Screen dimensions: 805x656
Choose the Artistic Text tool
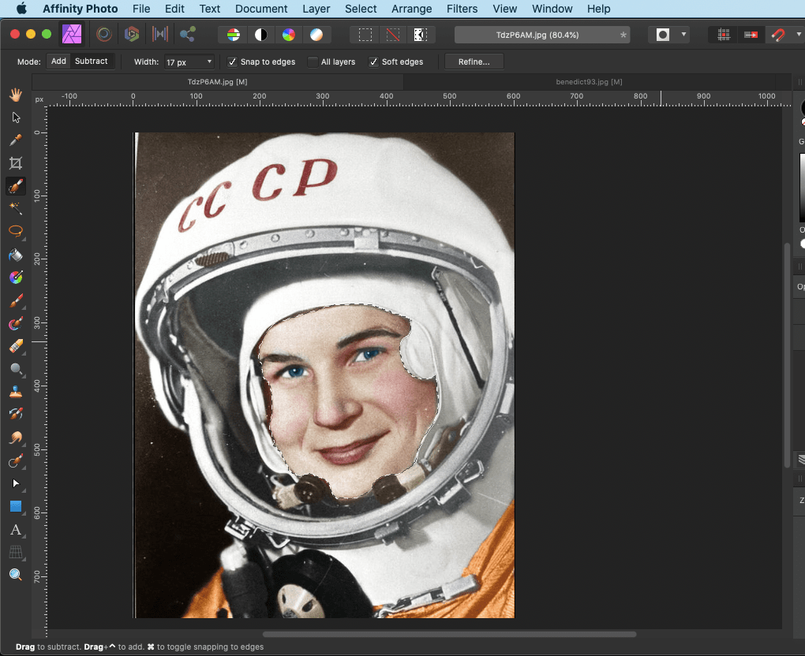click(15, 529)
